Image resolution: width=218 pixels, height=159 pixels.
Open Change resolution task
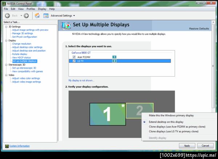22,44
